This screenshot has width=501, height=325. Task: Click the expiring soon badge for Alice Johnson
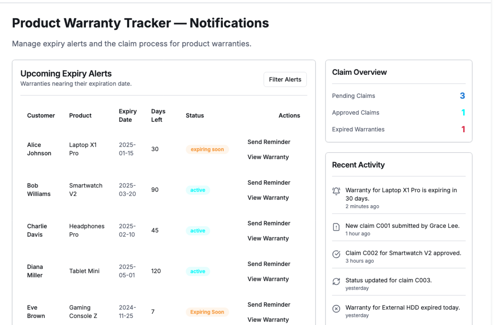207,149
